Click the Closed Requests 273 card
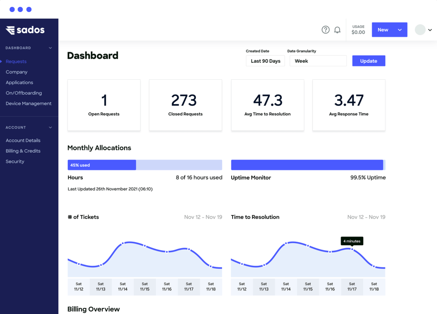This screenshot has width=437, height=314. coord(185,105)
